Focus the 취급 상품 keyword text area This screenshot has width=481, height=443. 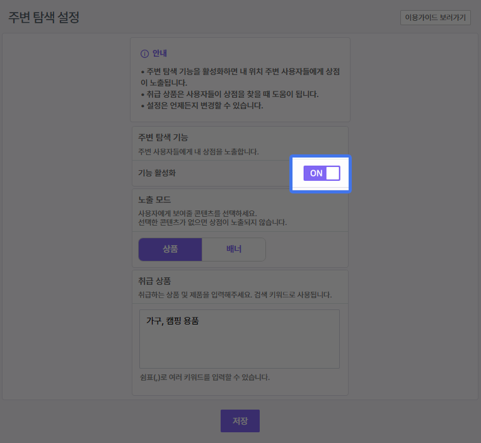[240, 347]
